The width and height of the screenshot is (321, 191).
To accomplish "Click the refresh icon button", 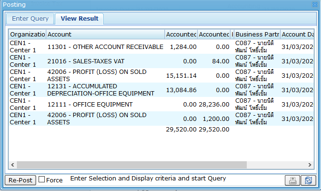I will coord(308,180).
